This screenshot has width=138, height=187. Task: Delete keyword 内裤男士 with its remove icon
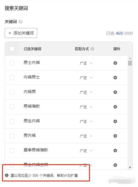115,78
